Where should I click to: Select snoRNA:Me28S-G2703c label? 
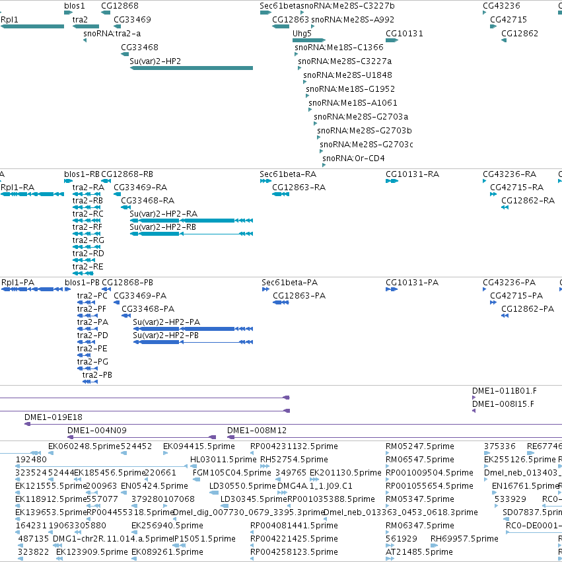coord(367,145)
